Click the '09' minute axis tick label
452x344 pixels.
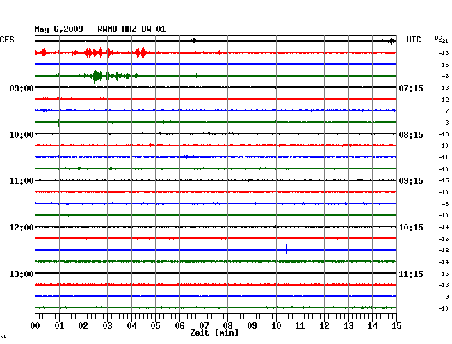[252, 326]
